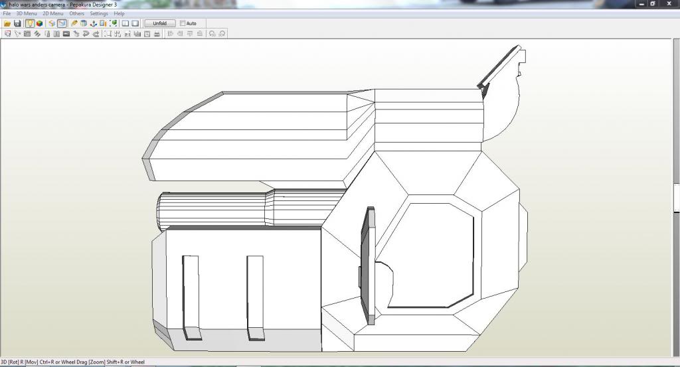
Task: Toggle the highlighted view mode button beside light bulb
Action: pos(62,23)
